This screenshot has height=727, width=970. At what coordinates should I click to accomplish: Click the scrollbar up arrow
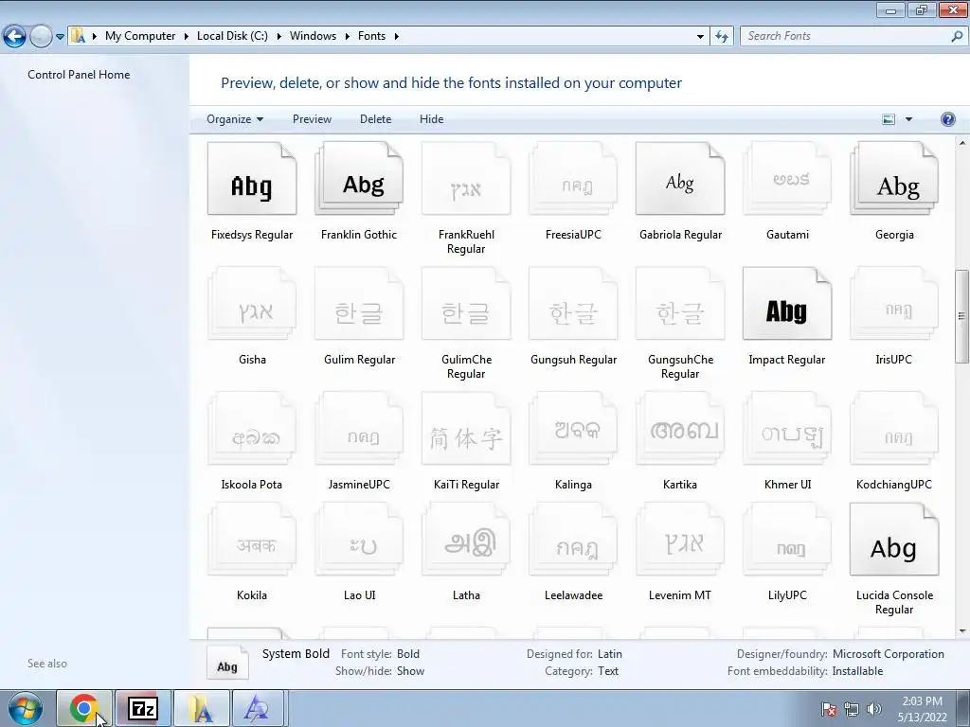click(x=962, y=143)
